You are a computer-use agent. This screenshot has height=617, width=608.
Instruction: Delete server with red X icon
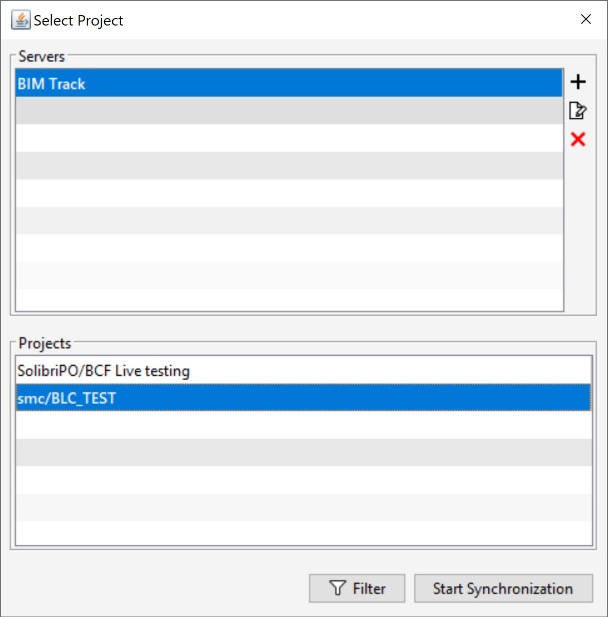(x=578, y=139)
